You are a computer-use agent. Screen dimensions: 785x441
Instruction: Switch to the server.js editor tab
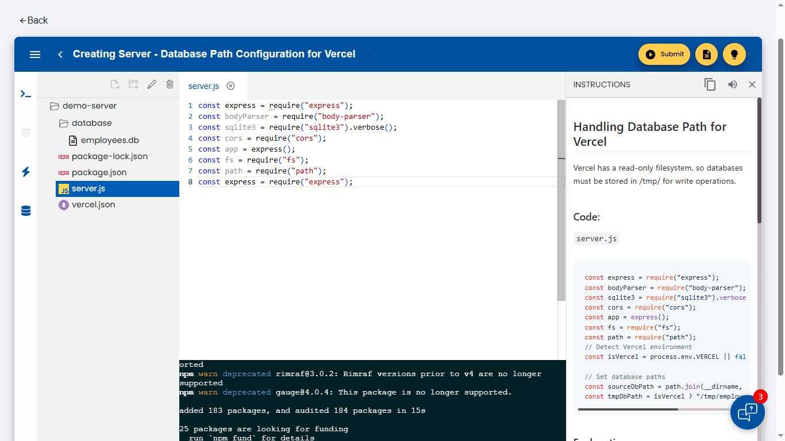[203, 86]
